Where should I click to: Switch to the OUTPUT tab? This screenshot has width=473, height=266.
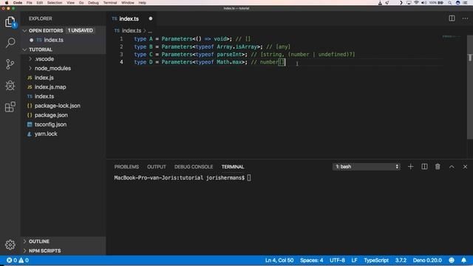[156, 167]
